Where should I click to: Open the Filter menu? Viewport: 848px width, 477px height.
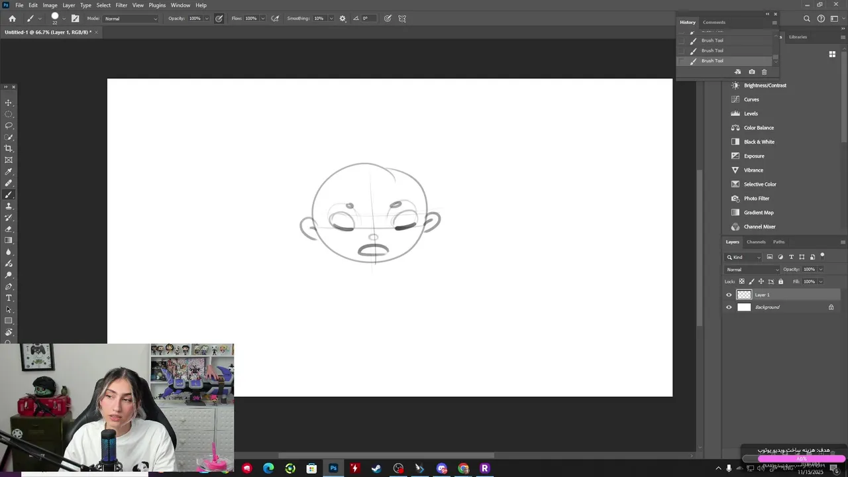pos(121,5)
